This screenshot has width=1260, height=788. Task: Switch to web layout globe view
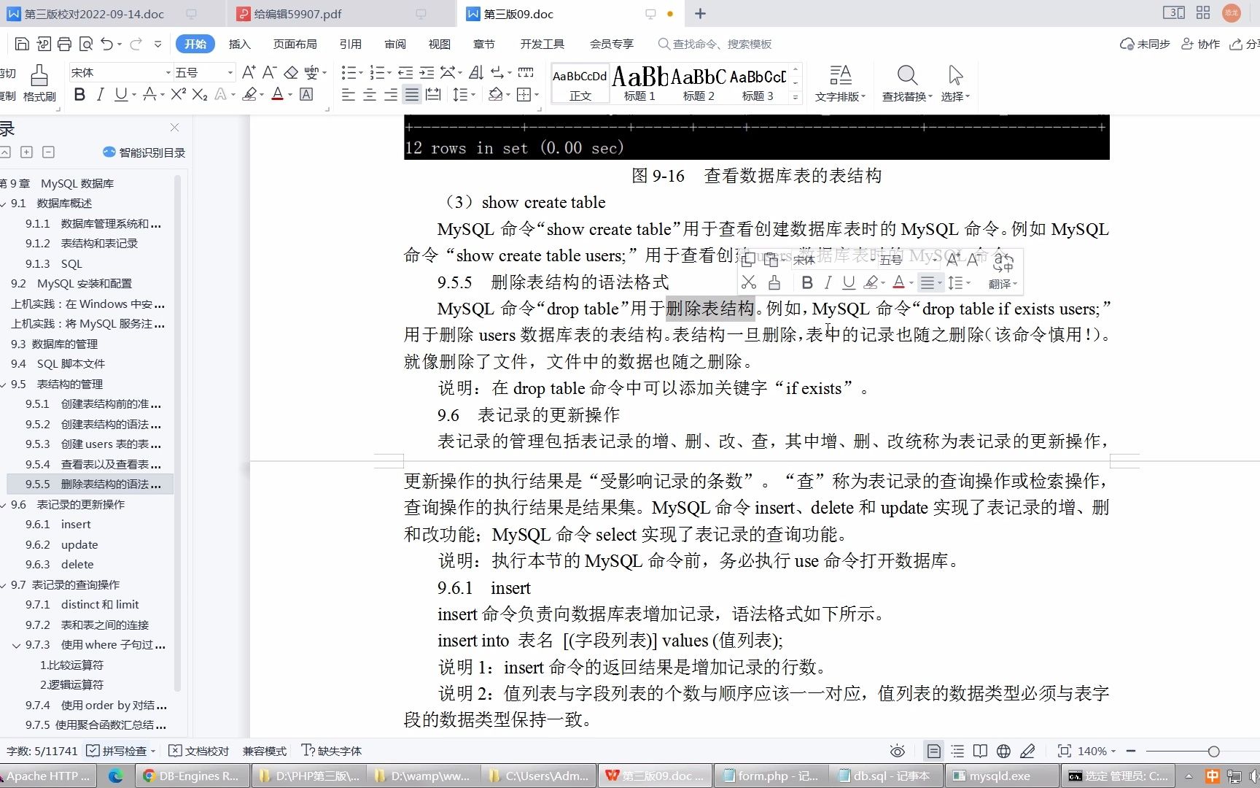pos(1003,751)
